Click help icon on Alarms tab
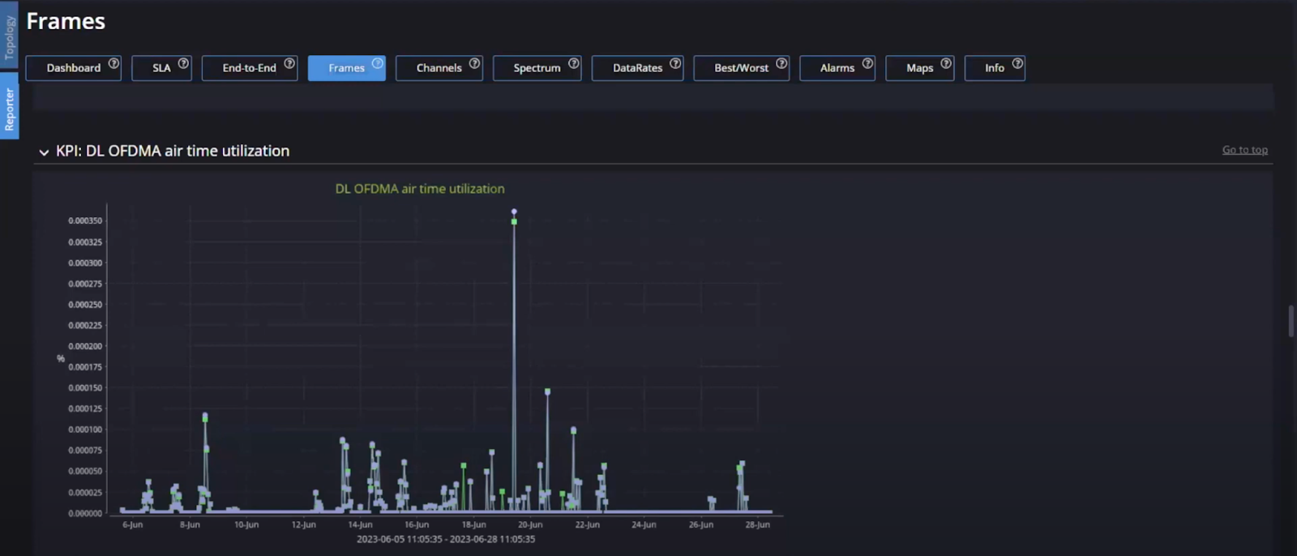The image size is (1297, 556). coord(867,63)
